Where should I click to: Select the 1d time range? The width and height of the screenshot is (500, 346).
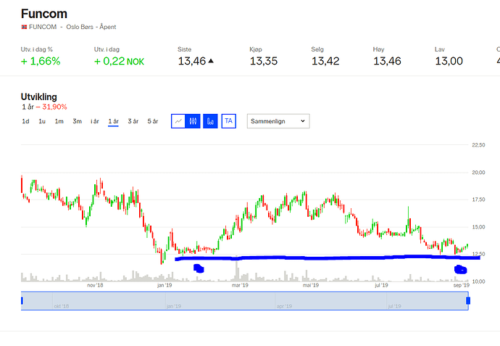click(25, 121)
